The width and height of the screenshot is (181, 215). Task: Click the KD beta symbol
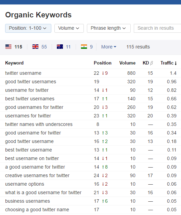[x=151, y=63]
